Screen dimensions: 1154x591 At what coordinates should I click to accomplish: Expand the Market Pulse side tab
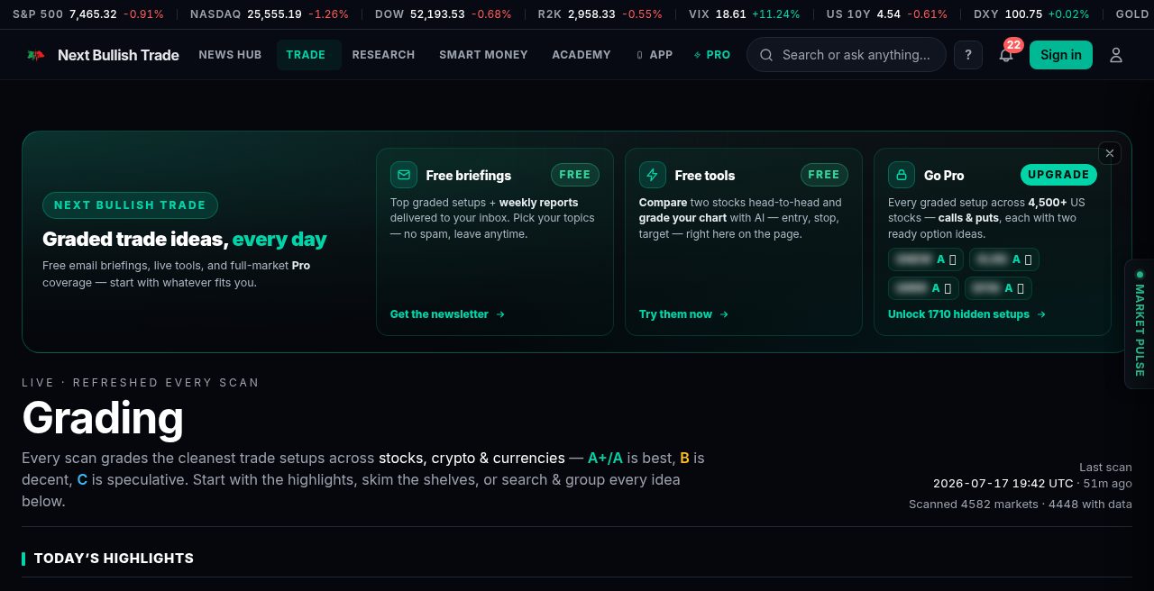coord(1140,324)
